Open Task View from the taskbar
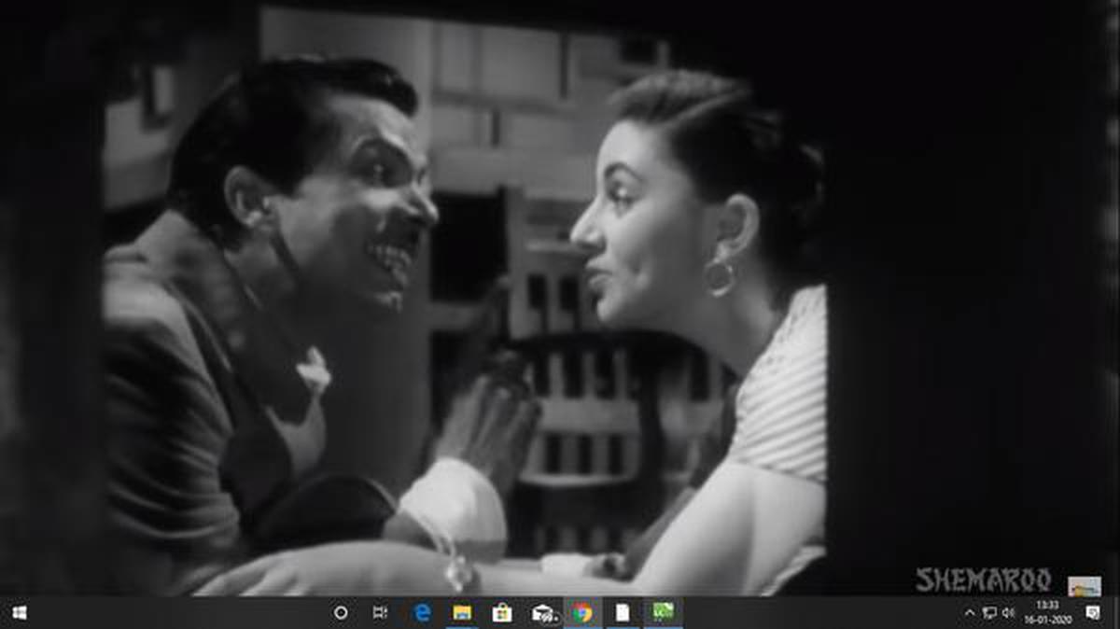The width and height of the screenshot is (1120, 629). 380,613
